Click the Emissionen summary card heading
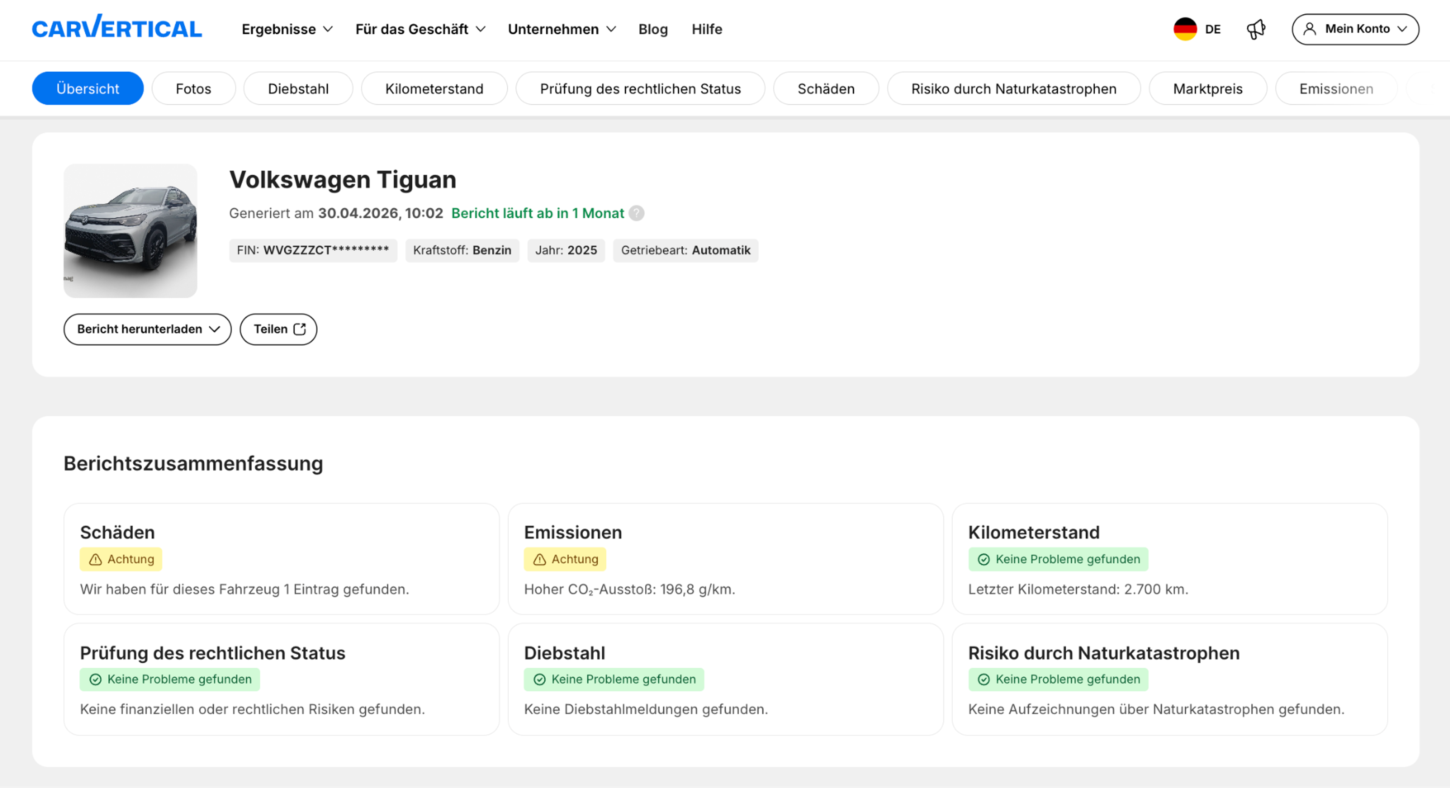This screenshot has height=788, width=1450. 573,532
